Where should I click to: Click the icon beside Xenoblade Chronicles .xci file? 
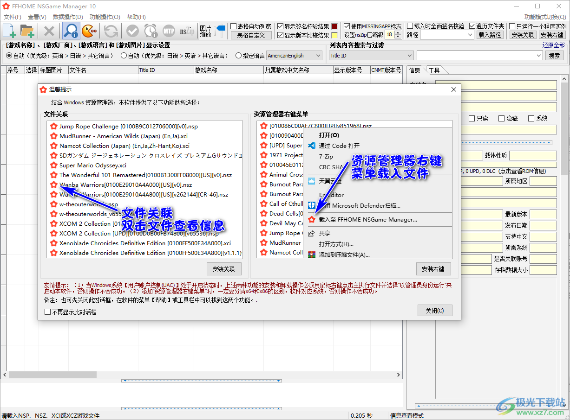tap(54, 243)
